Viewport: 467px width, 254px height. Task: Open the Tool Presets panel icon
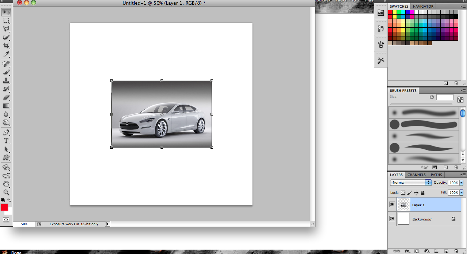point(381,60)
